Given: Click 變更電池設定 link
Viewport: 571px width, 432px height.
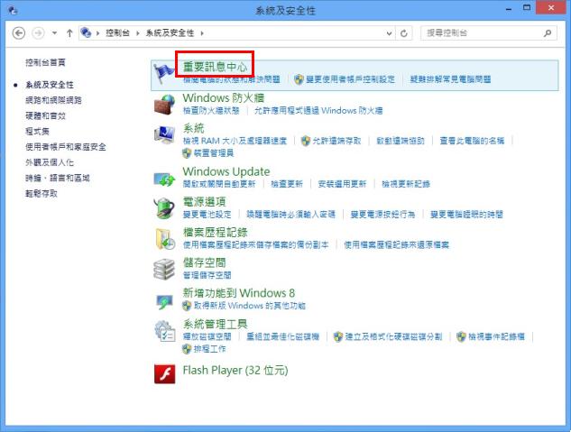Looking at the screenshot, I should point(207,215).
